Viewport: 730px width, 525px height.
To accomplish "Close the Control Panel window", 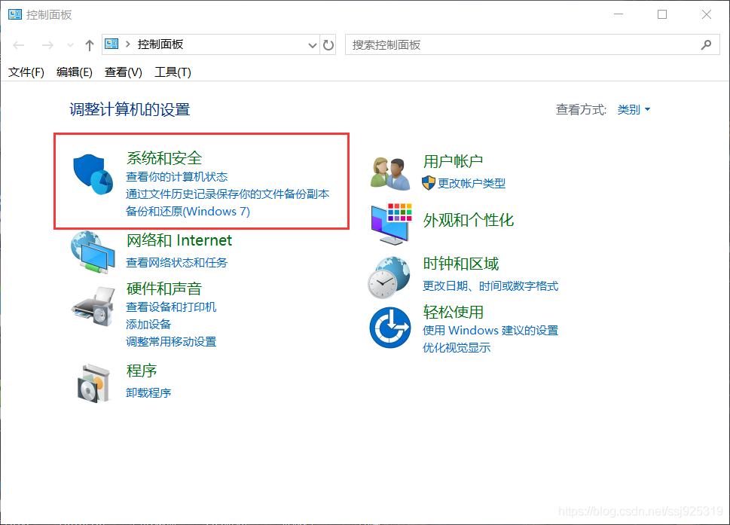I will click(x=706, y=14).
